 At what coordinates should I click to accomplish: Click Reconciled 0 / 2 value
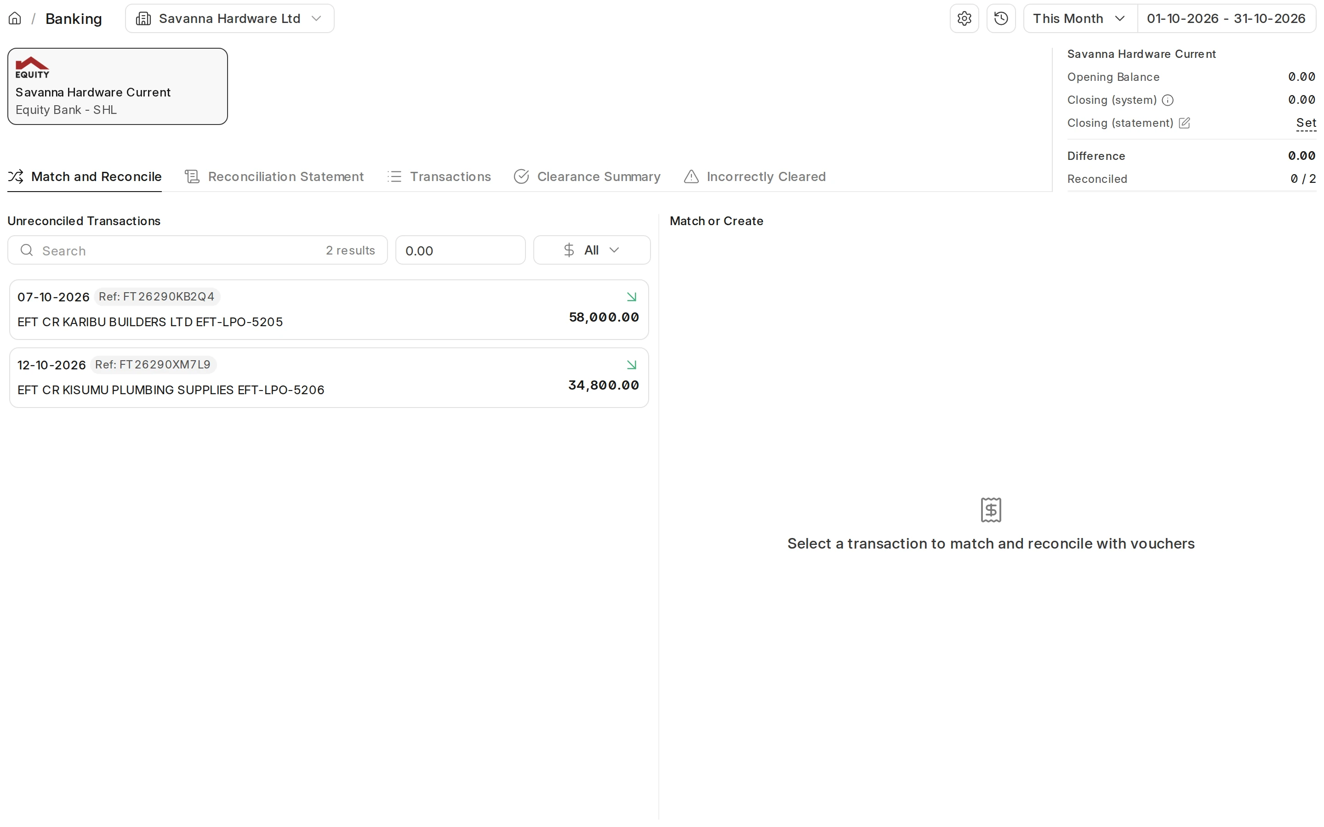[1303, 179]
